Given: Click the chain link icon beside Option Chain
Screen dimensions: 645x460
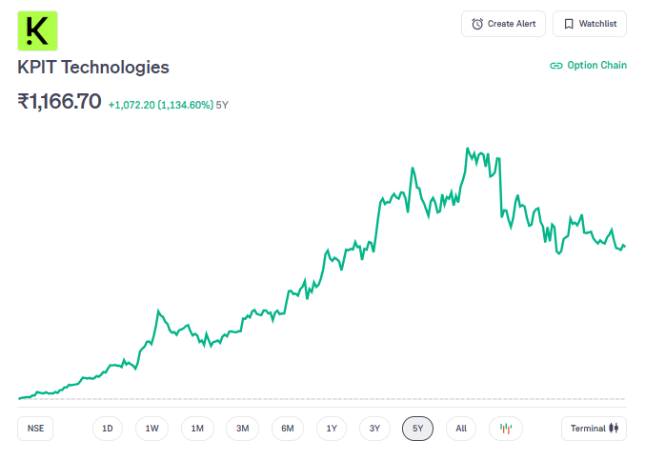Looking at the screenshot, I should (556, 66).
